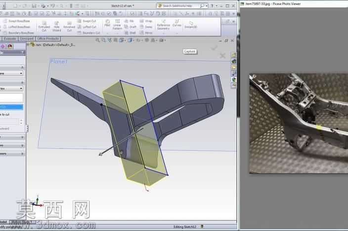
Task: Click Swept Boss/Base tool
Action: pyautogui.click(x=17, y=21)
